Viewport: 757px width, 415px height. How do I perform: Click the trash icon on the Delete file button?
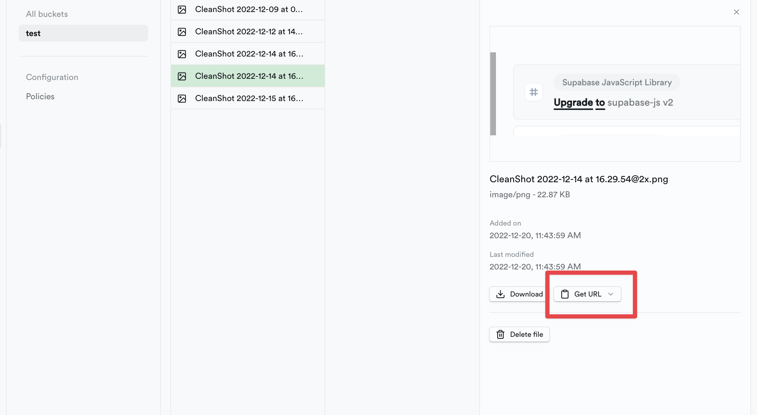pyautogui.click(x=500, y=334)
